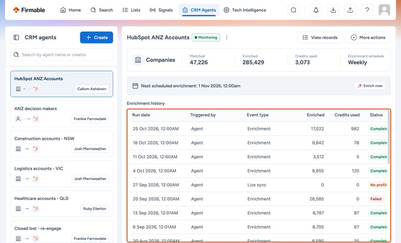Select HubSpot ANZ Accounts agent card
401x243 pixels.
coord(62,84)
